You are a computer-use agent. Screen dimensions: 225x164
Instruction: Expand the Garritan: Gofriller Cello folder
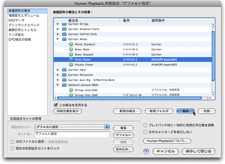pos(58,34)
